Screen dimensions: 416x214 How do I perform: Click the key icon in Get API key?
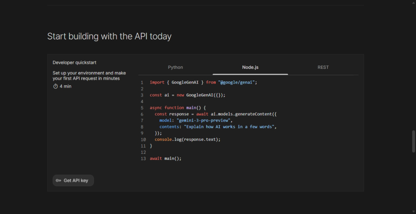[x=58, y=181]
